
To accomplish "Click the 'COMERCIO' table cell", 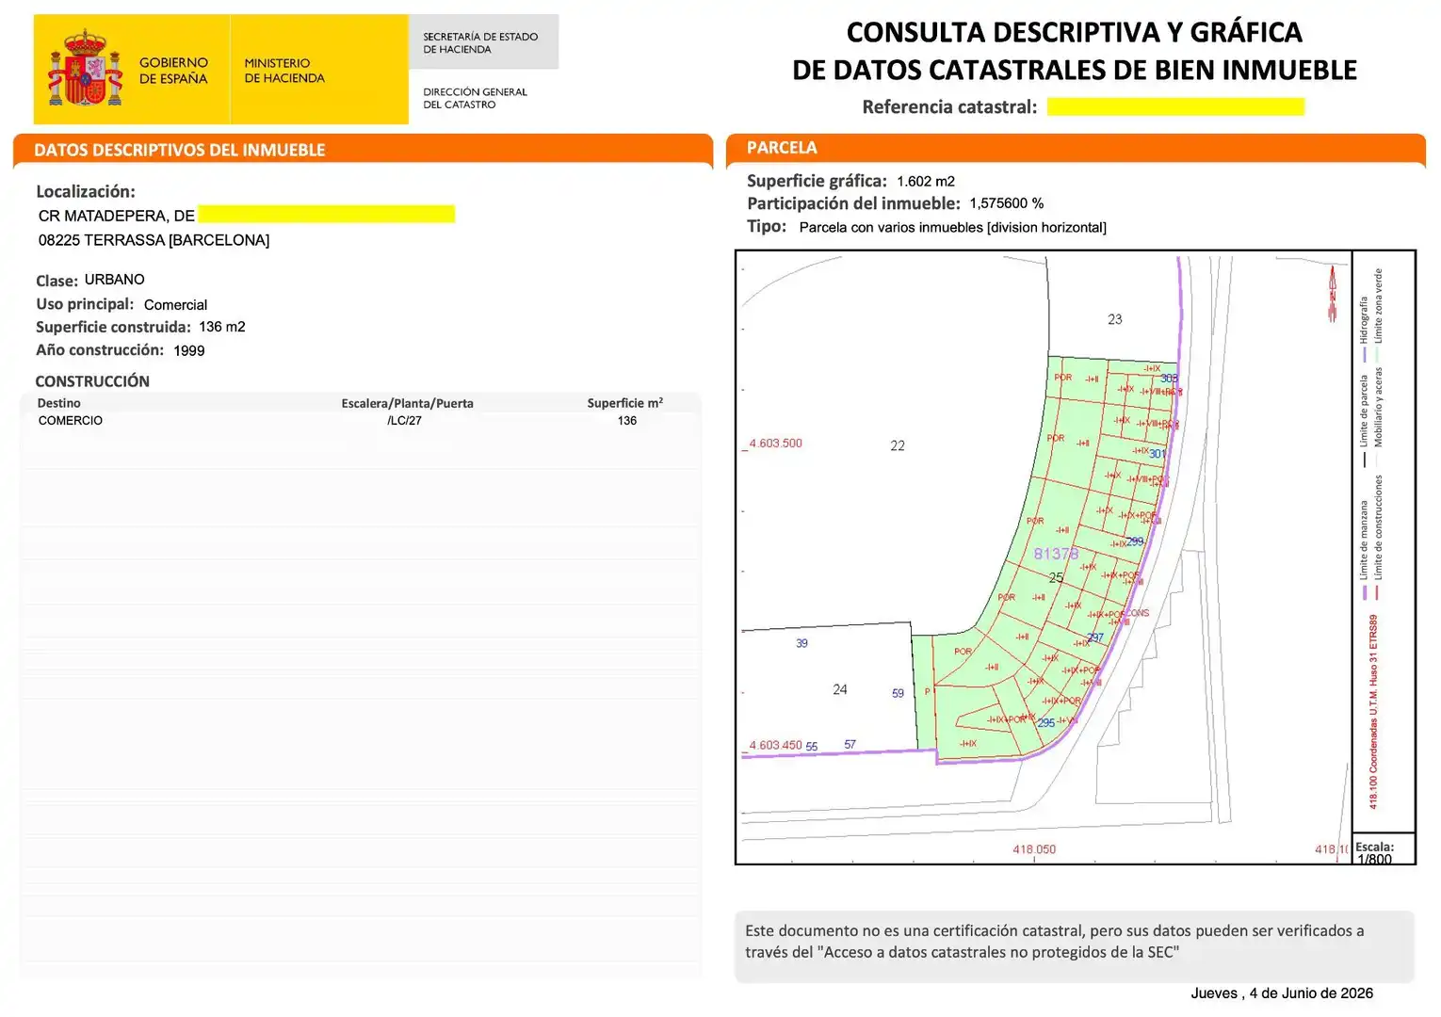I will (x=71, y=421).
